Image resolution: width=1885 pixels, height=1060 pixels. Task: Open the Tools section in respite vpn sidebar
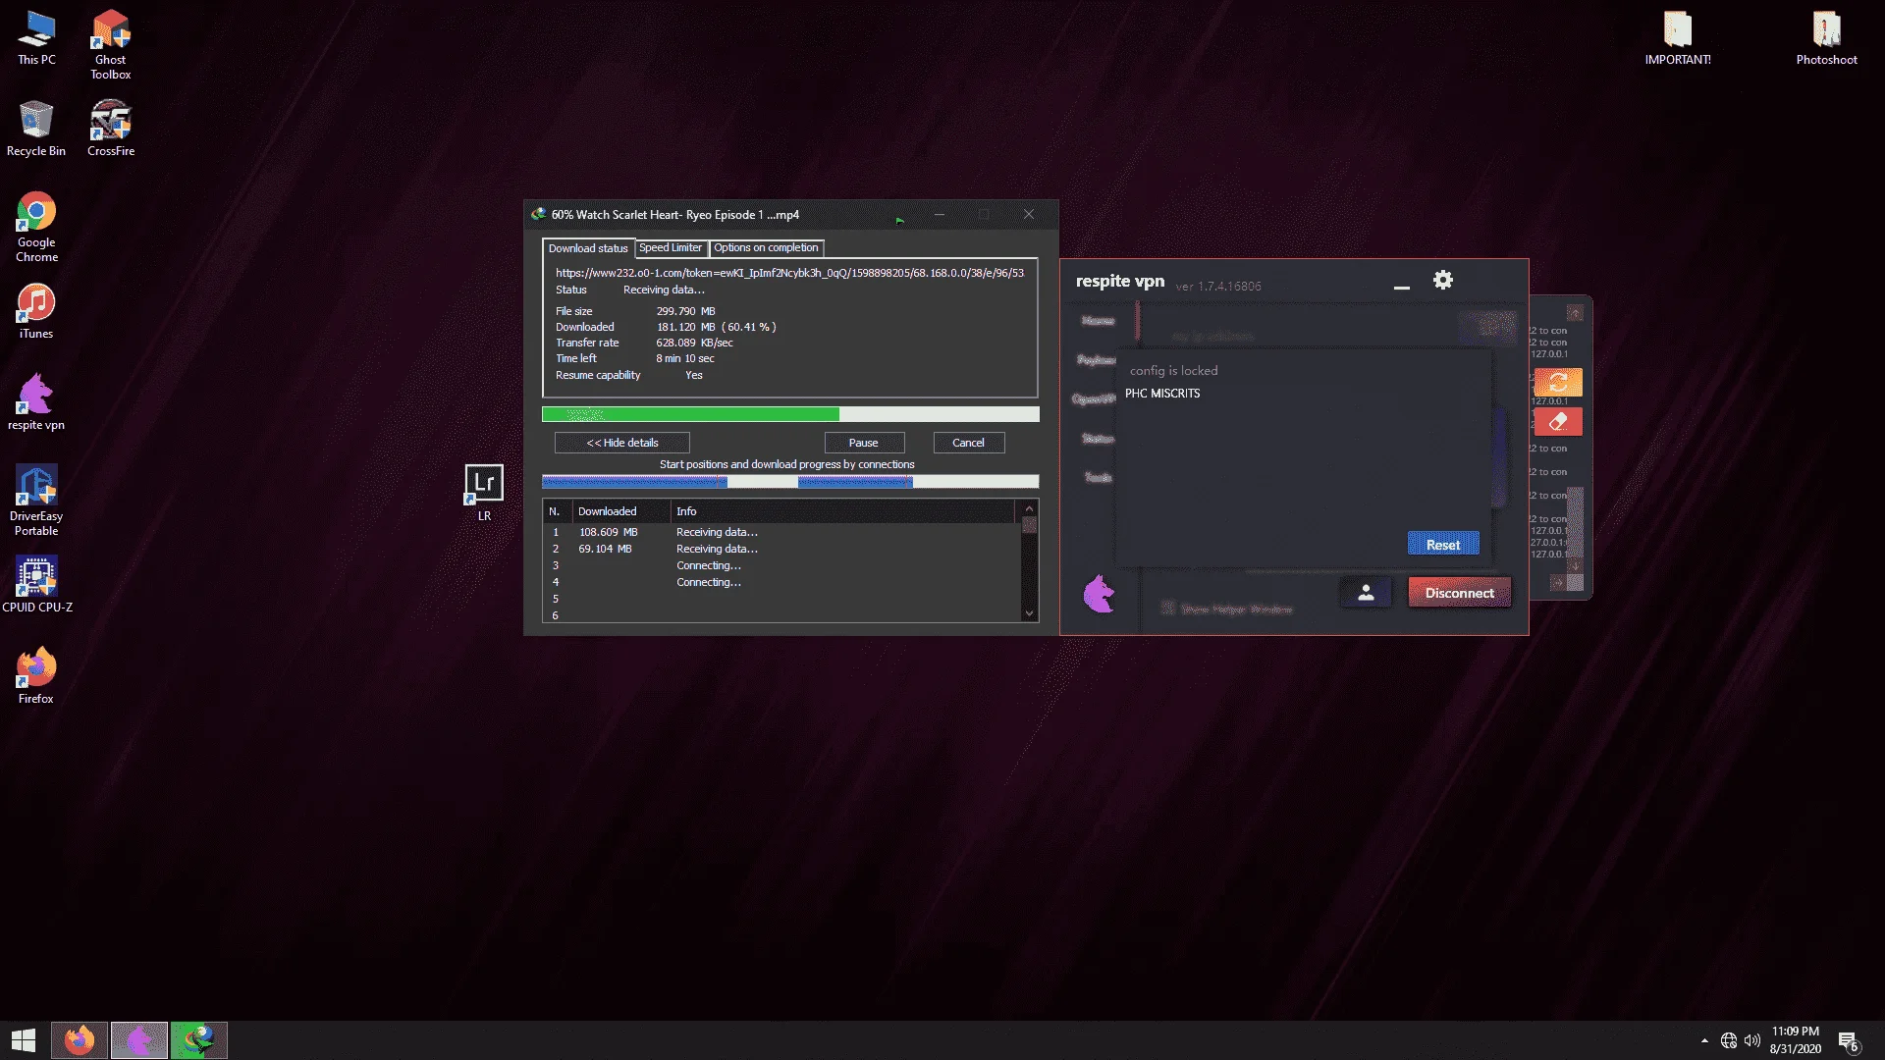[1098, 478]
